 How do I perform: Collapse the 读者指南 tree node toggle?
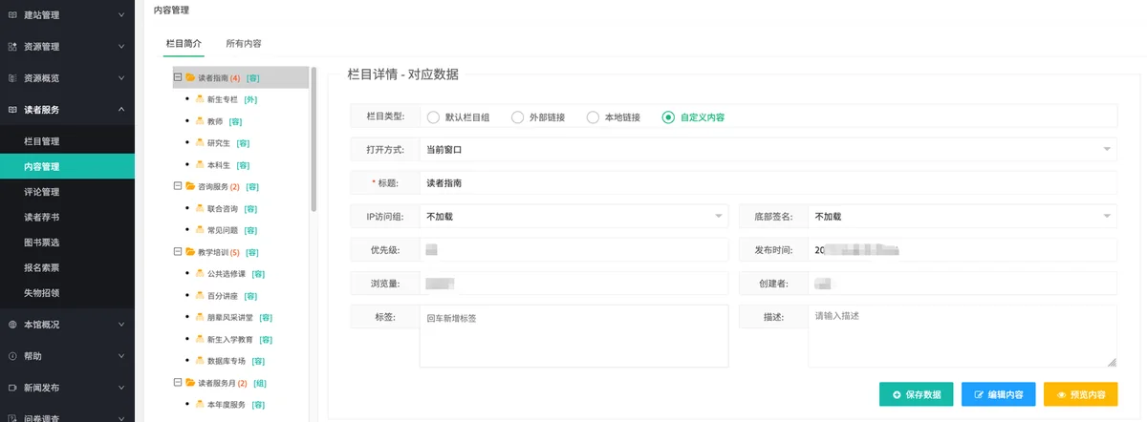click(178, 77)
